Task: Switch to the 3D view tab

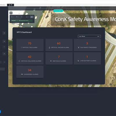Action: point(10,5)
